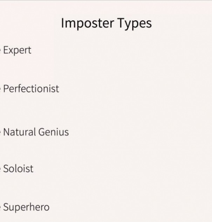
Task: Click the capital "G" in Genius
Action: point(42,132)
